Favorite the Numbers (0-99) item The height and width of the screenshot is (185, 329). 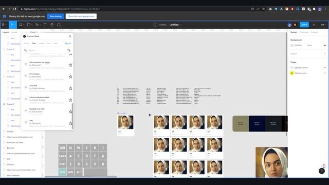tap(70, 112)
